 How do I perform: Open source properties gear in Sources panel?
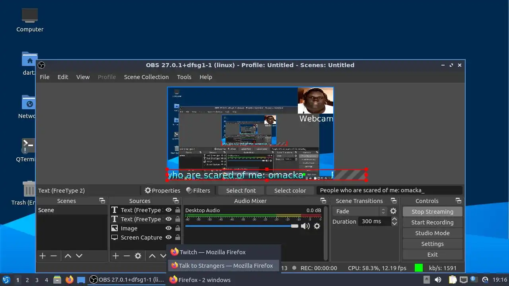point(138,256)
